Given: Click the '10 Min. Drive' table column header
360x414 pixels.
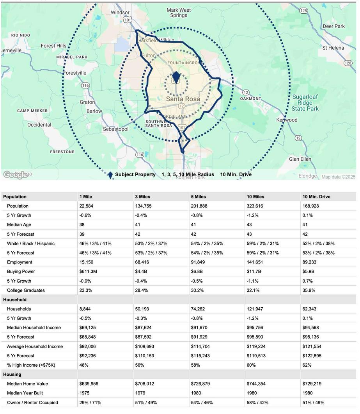Looking at the screenshot, I should coord(316,197).
